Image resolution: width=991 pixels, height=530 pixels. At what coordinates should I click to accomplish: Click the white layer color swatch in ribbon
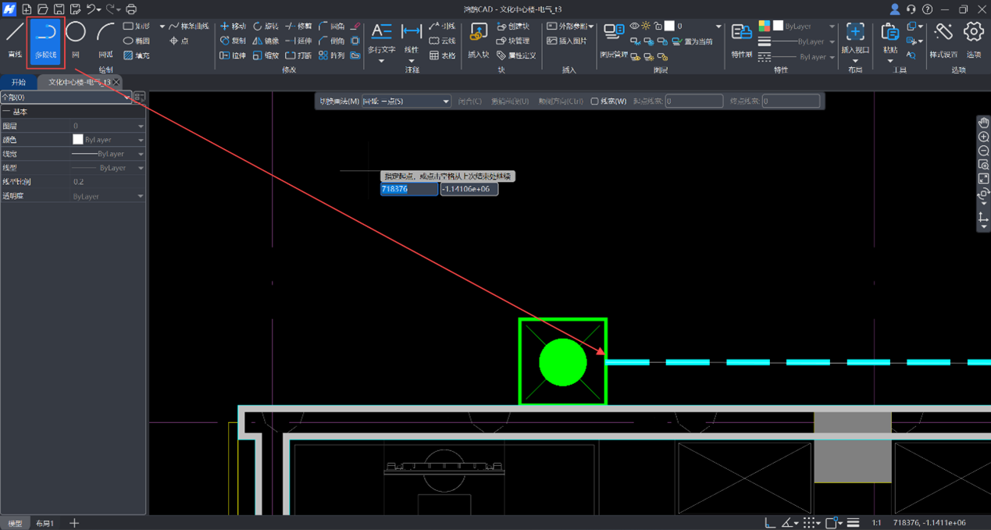pyautogui.click(x=669, y=26)
